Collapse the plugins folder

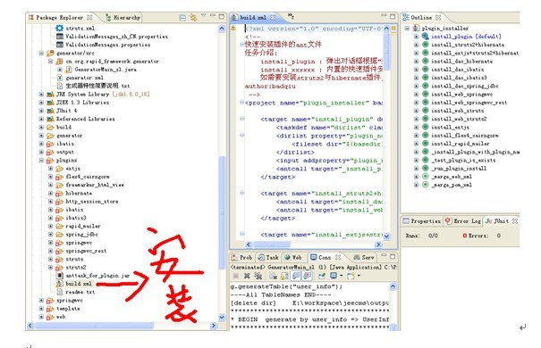tap(41, 160)
